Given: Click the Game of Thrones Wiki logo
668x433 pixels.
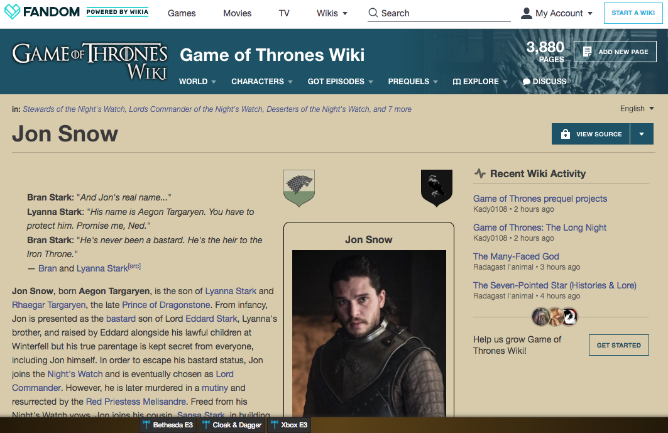Looking at the screenshot, I should [x=90, y=61].
